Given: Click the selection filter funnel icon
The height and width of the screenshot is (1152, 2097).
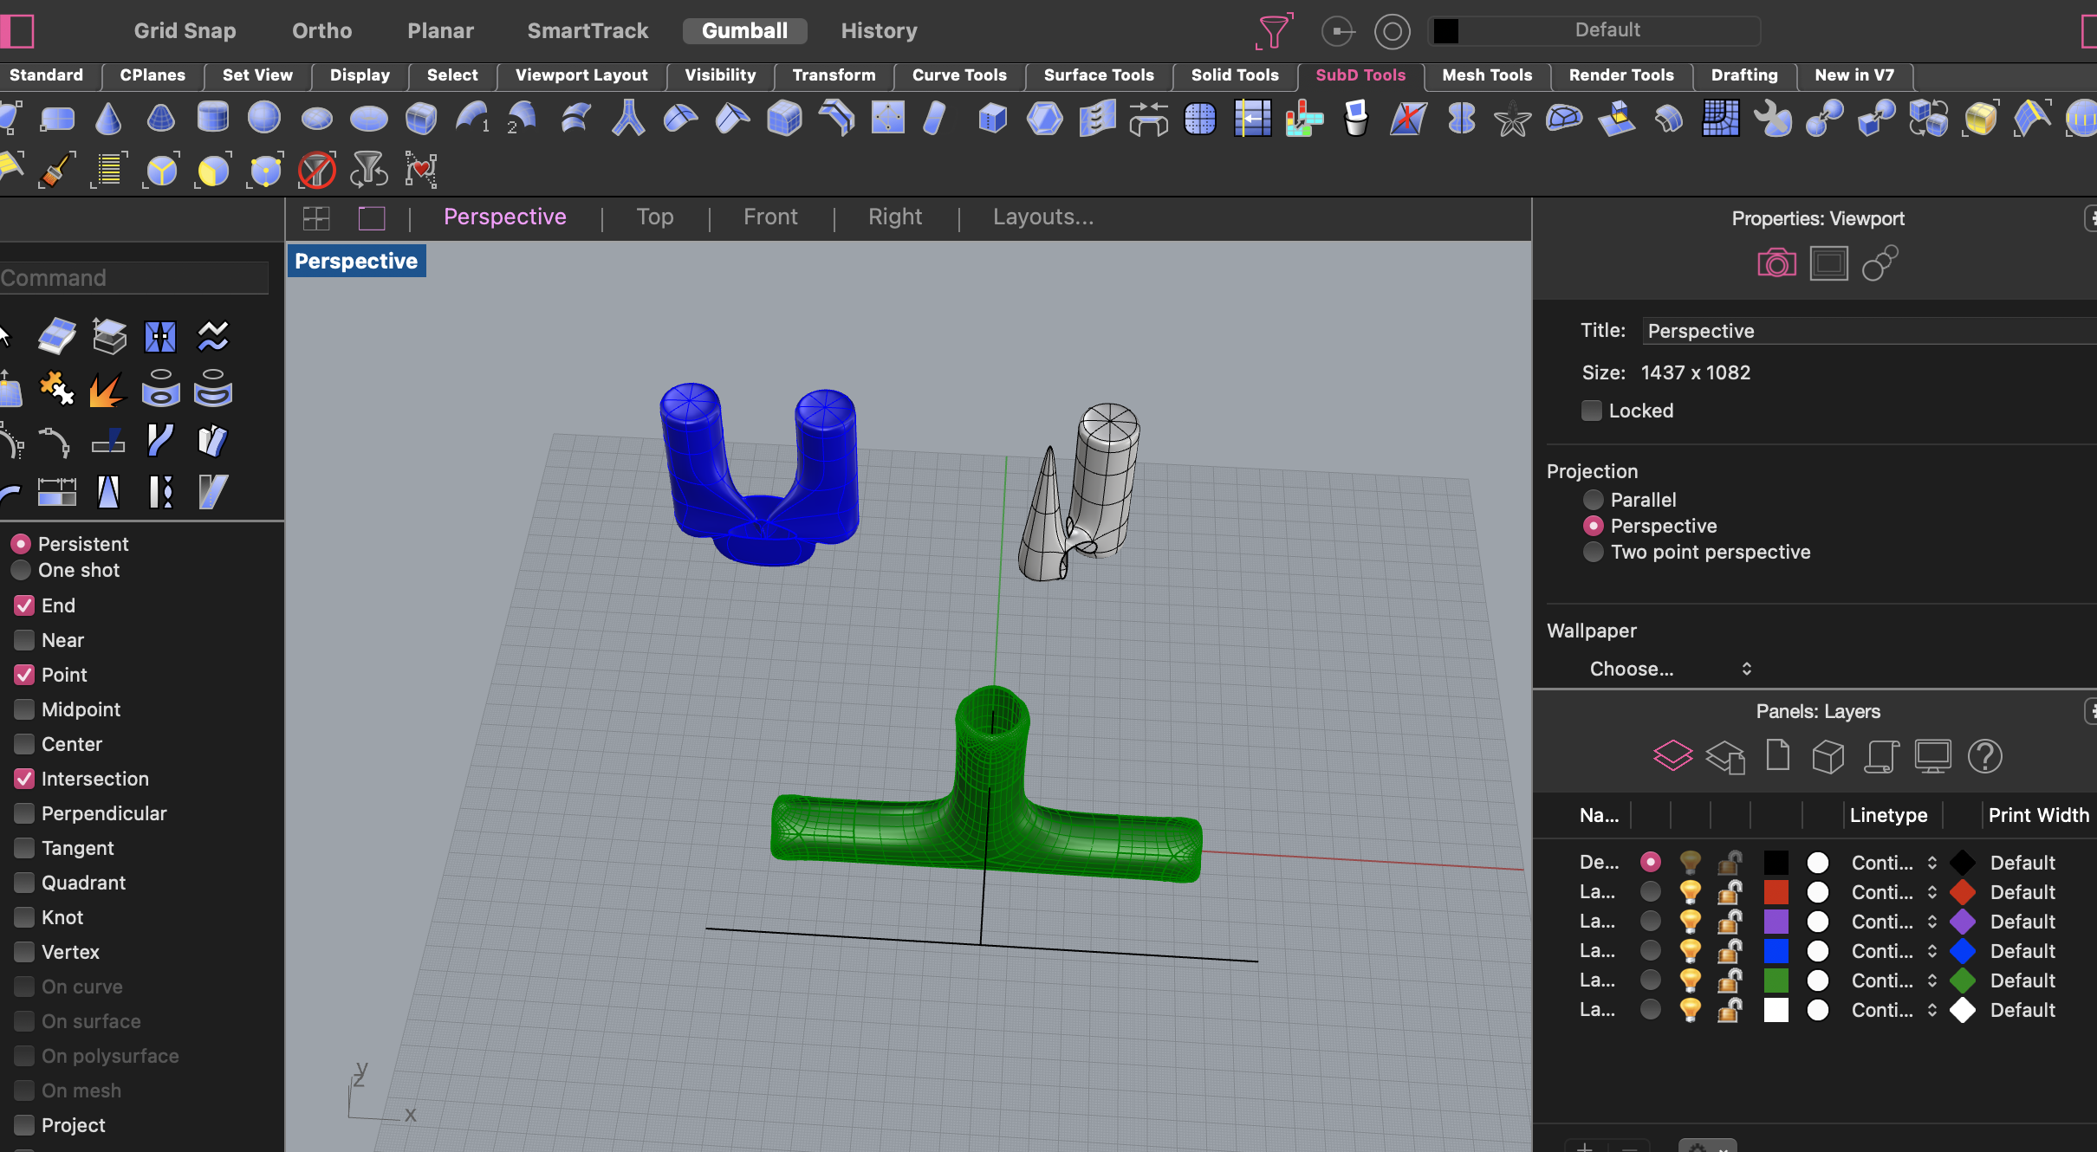Looking at the screenshot, I should click(1274, 31).
